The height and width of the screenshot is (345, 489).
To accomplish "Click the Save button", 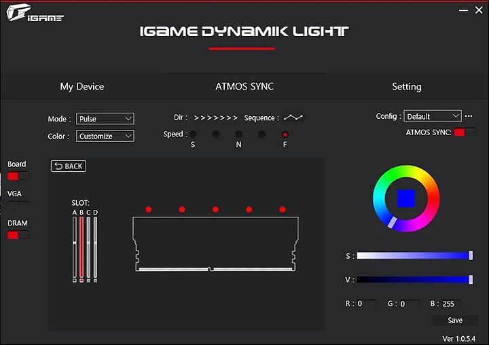I will click(x=455, y=320).
